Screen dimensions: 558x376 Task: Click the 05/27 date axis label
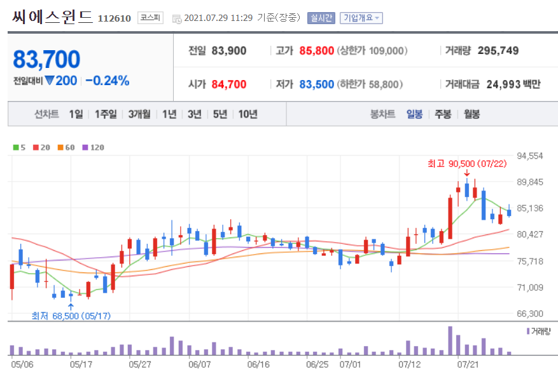(140, 365)
